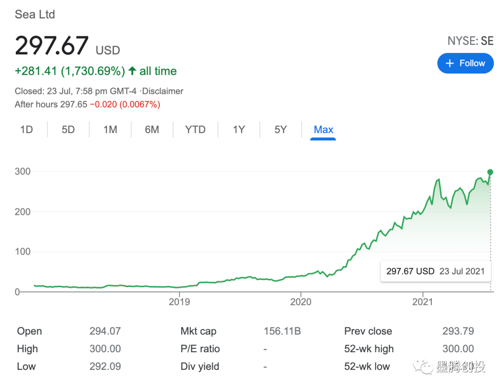Open the 1Y chart view
The image size is (502, 389).
click(239, 130)
